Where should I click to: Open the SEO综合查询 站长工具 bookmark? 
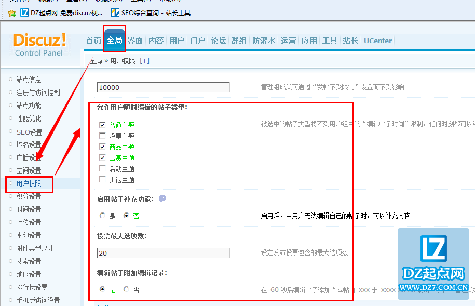coord(151,13)
